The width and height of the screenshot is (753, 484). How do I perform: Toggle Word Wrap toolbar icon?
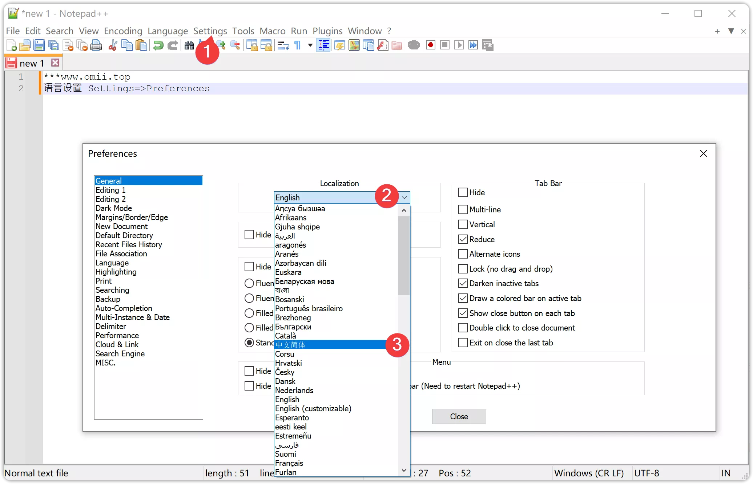[283, 45]
